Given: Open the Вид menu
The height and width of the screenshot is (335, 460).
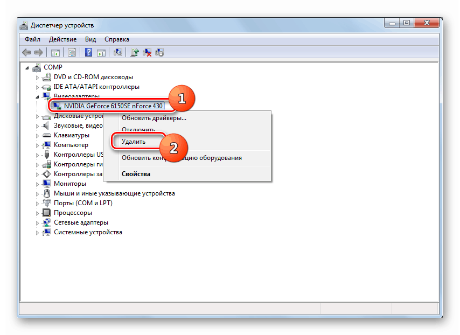Looking at the screenshot, I should (90, 39).
